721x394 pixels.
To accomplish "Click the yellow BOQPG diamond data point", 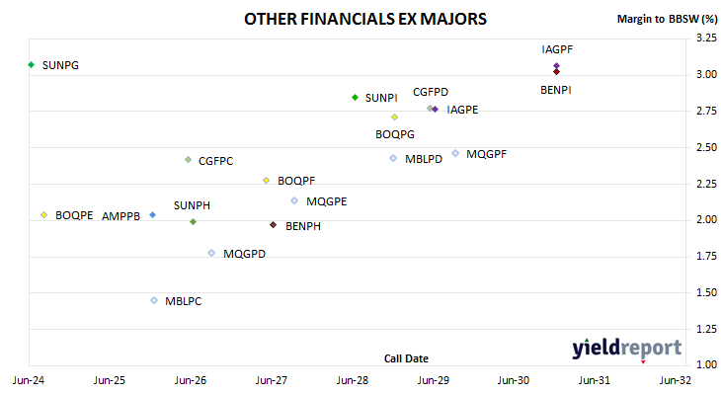I will 394,118.
